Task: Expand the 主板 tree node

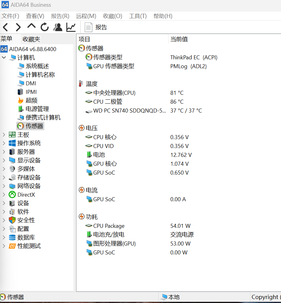Action: click(4, 135)
